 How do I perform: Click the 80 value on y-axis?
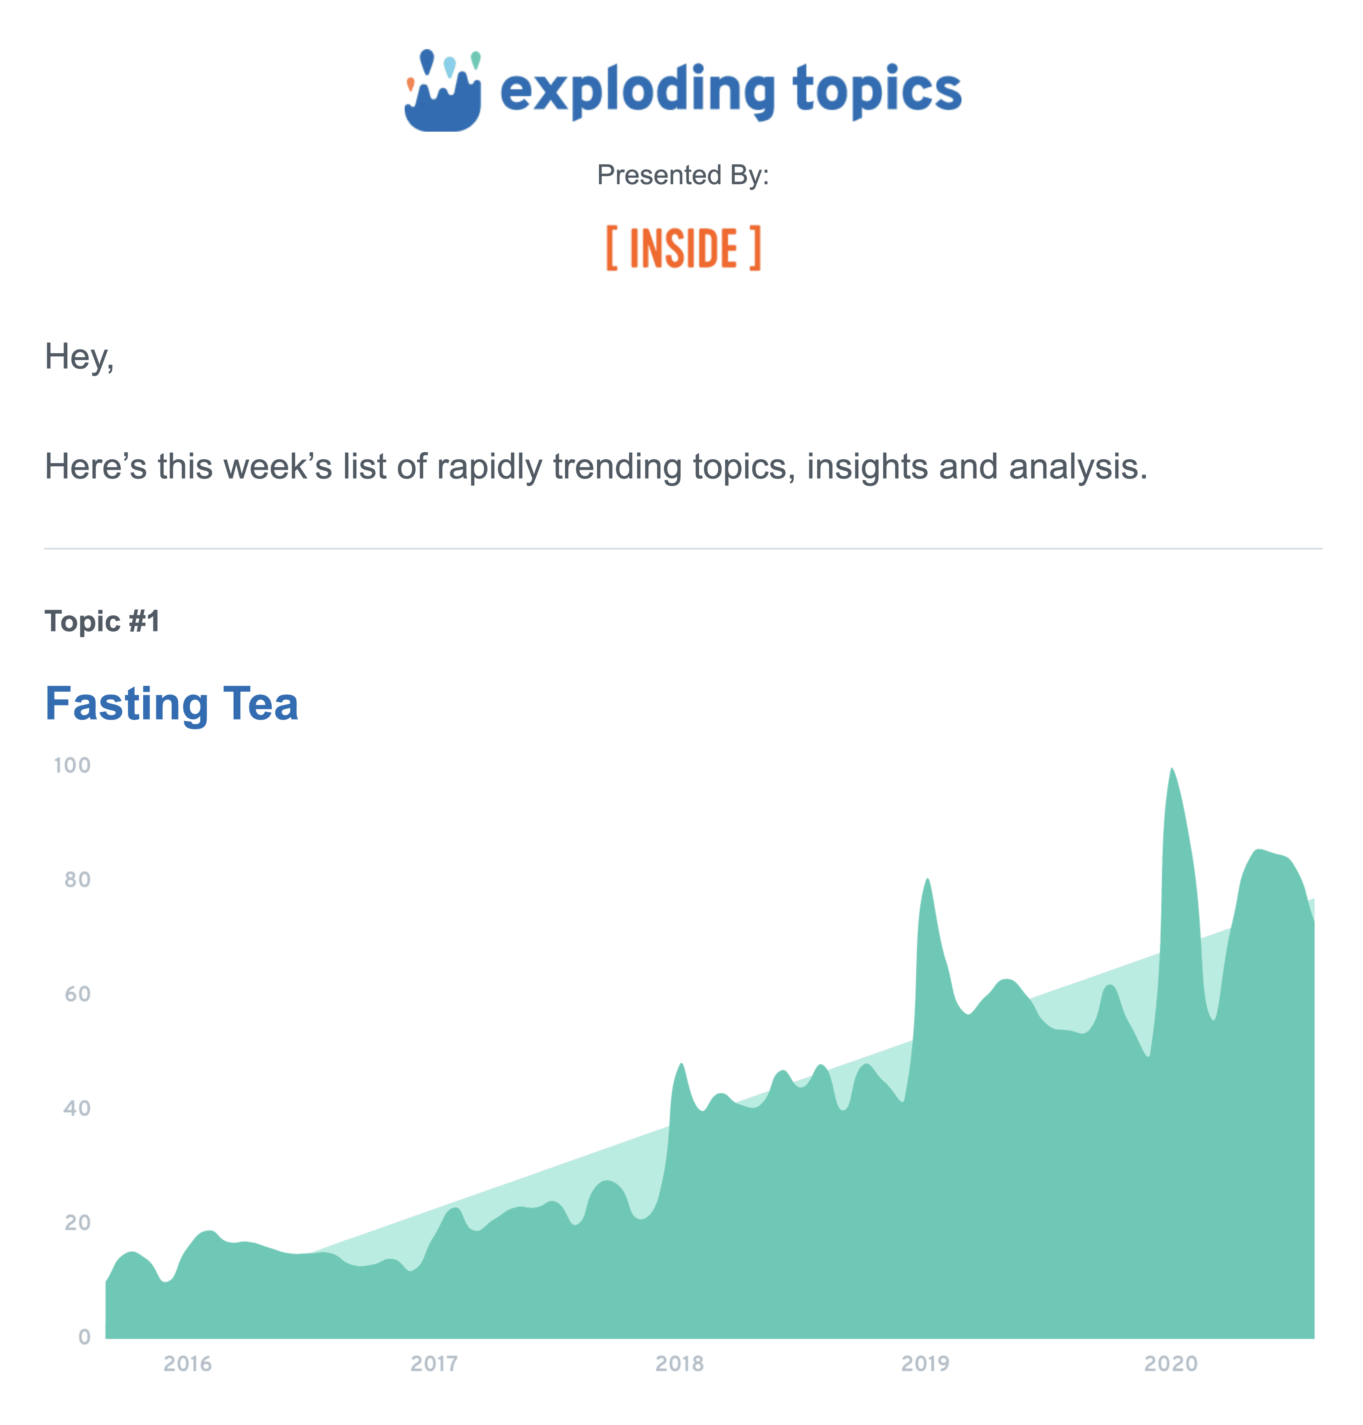78,880
